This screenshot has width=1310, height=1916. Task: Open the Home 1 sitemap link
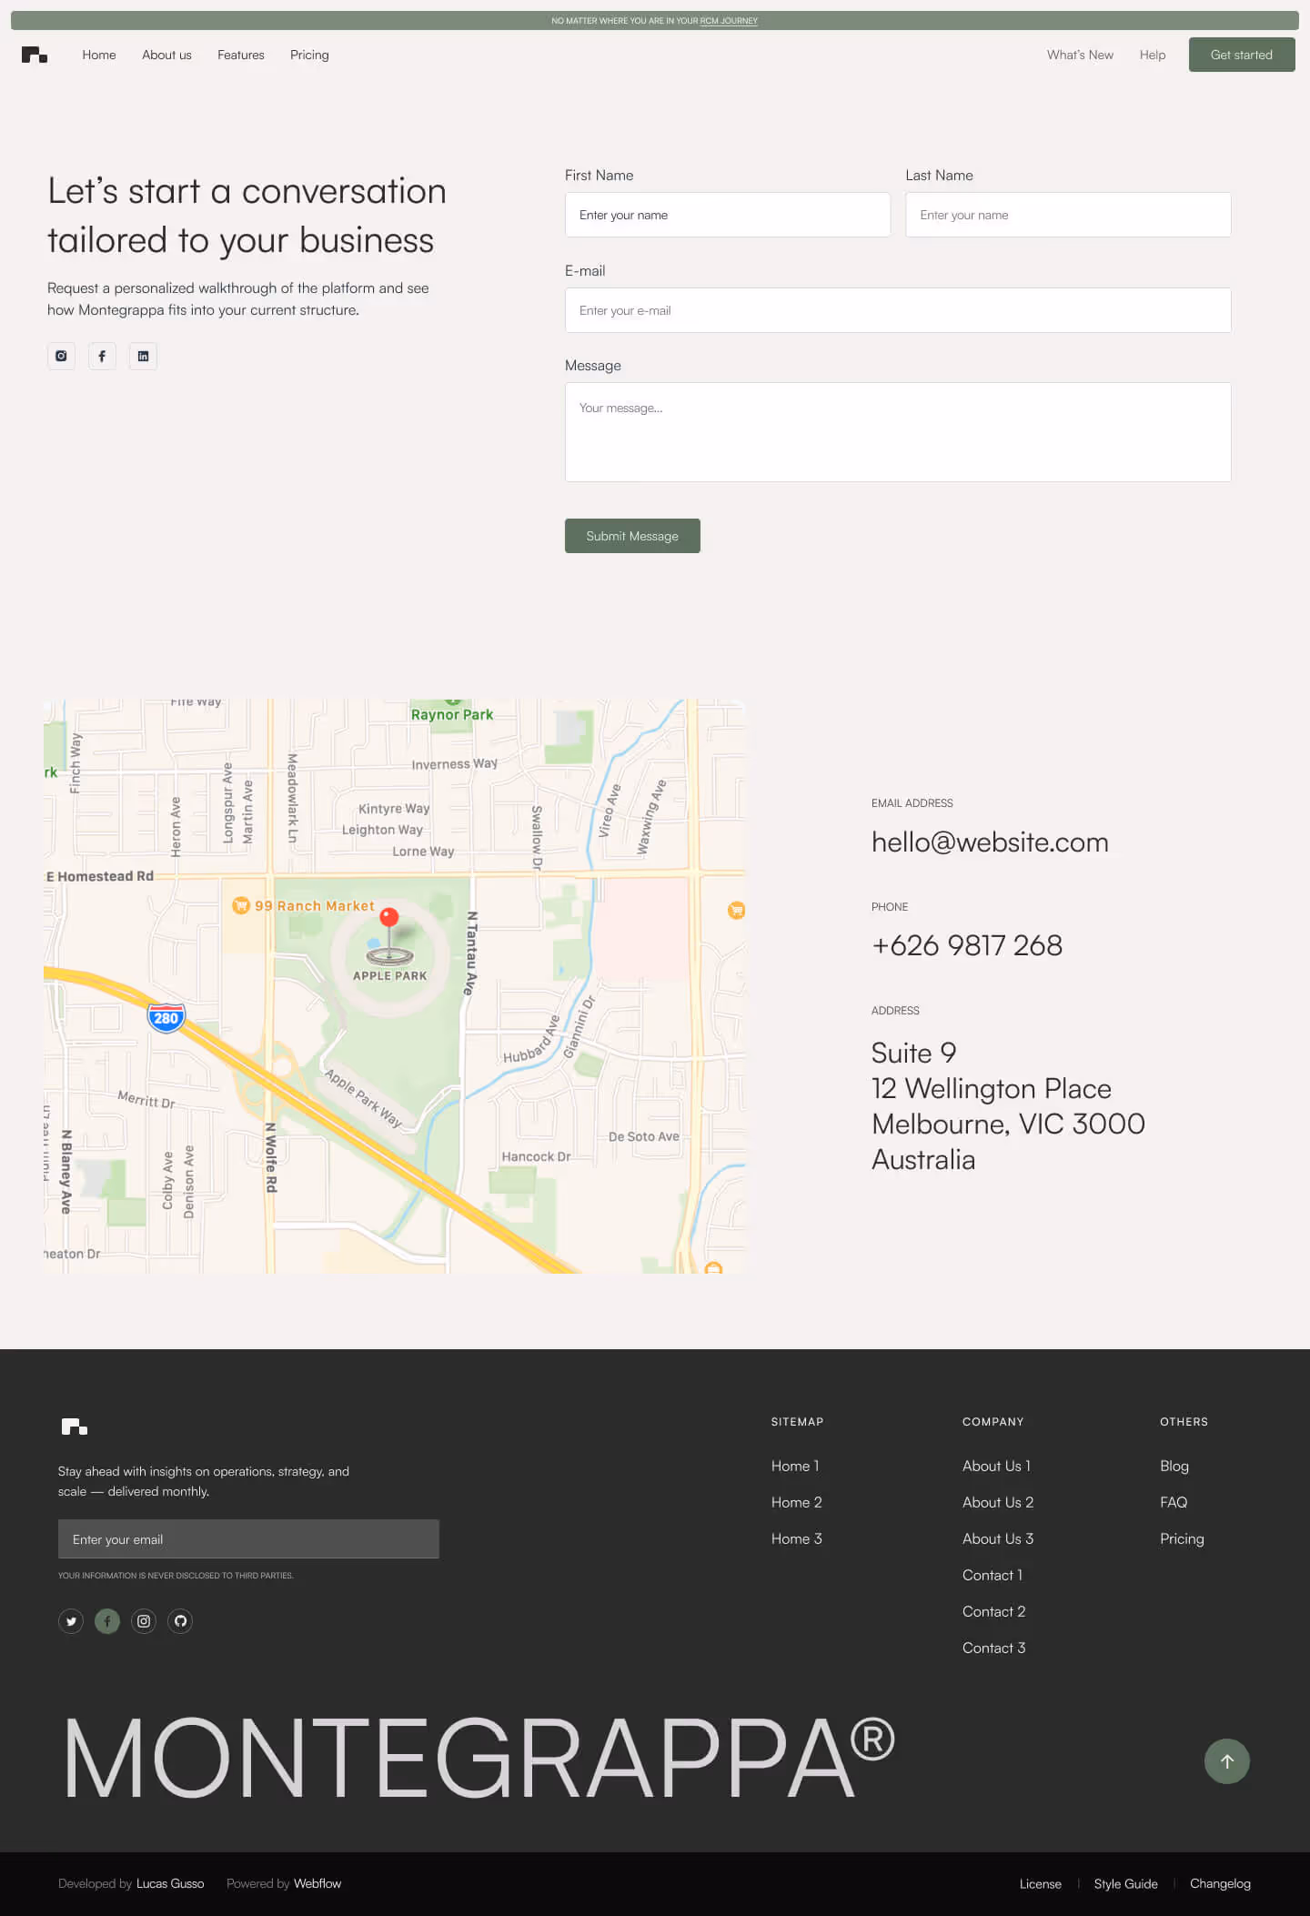(x=795, y=1466)
